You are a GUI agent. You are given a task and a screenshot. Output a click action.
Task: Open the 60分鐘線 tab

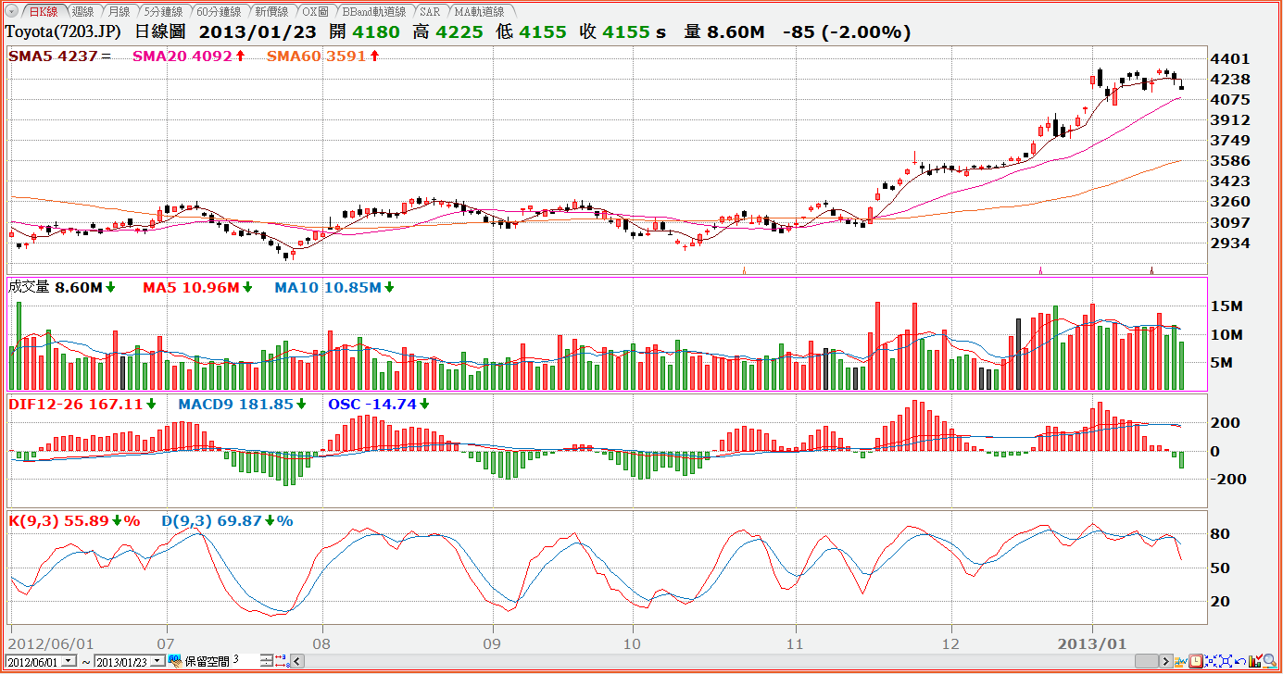219,12
